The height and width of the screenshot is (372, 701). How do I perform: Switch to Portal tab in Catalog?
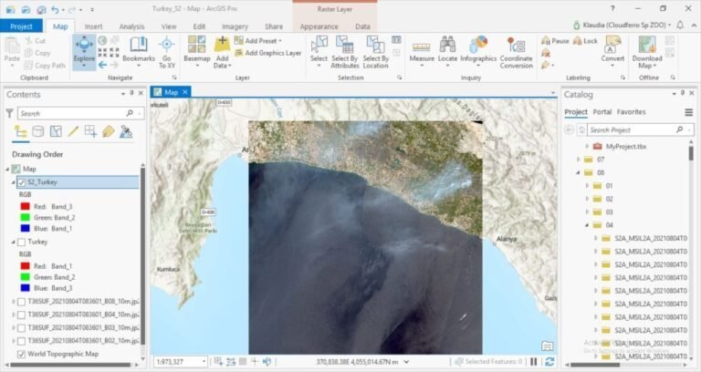click(x=602, y=112)
